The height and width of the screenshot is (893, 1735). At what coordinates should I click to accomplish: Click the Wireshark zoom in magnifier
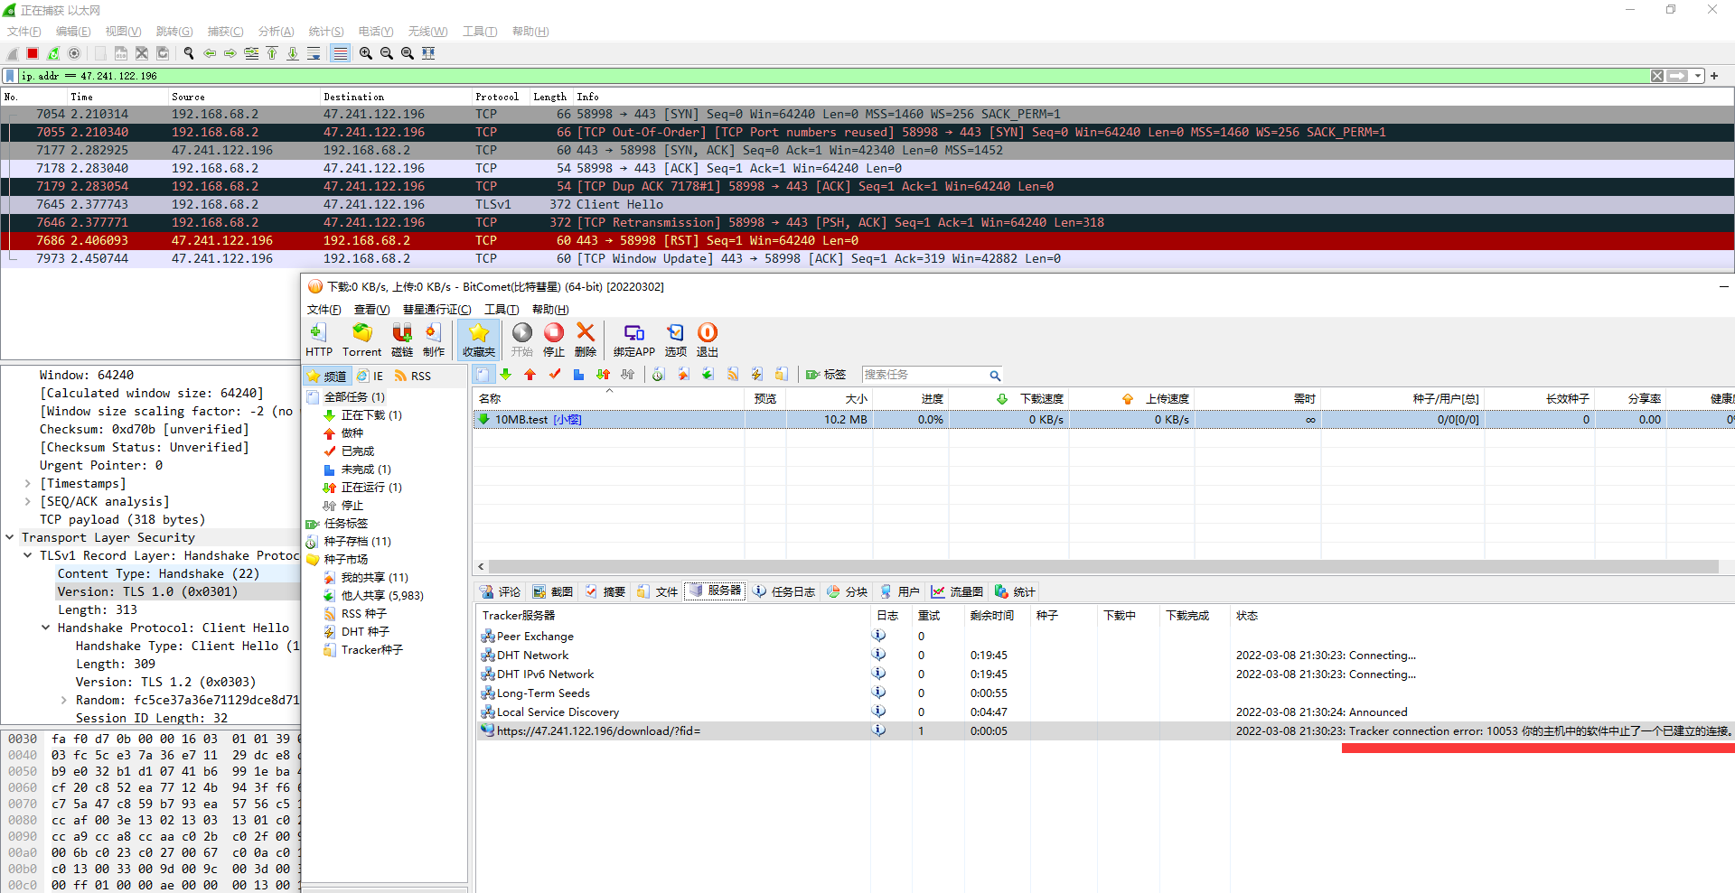(x=365, y=53)
